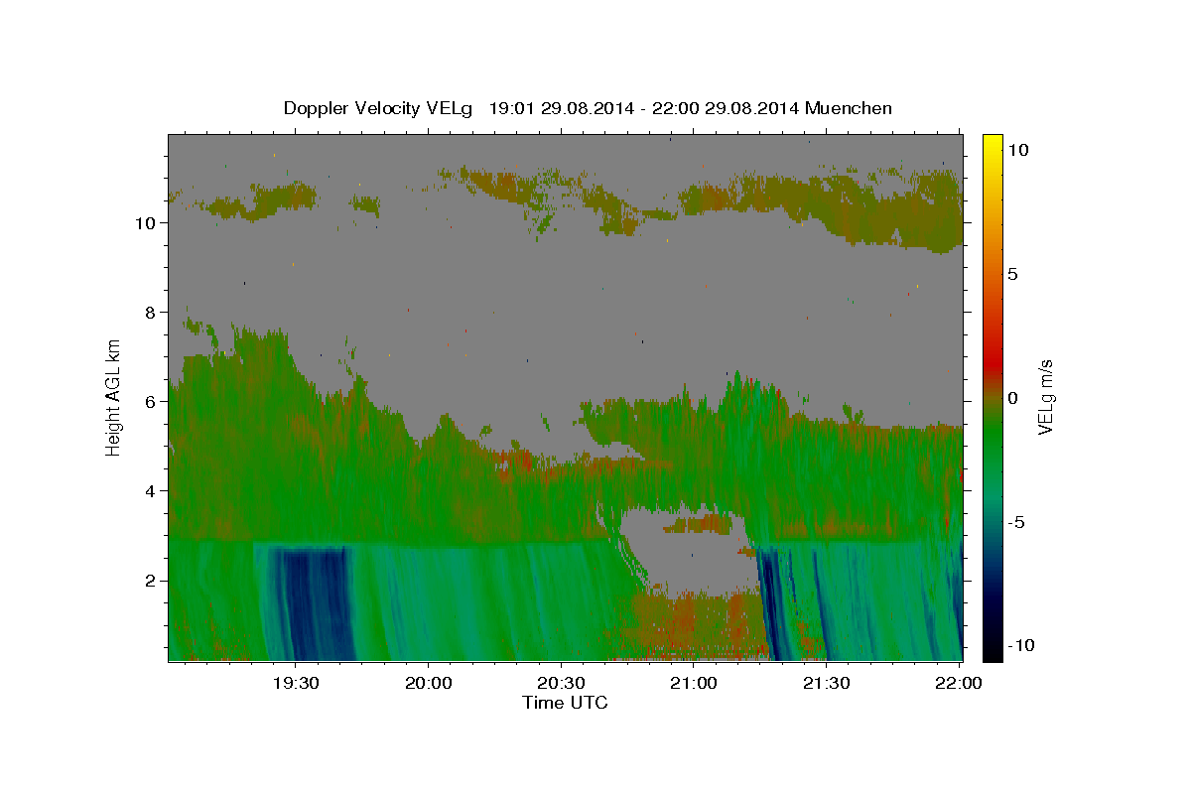
Task: Click the yellow top of the colorbar
Action: [992, 144]
